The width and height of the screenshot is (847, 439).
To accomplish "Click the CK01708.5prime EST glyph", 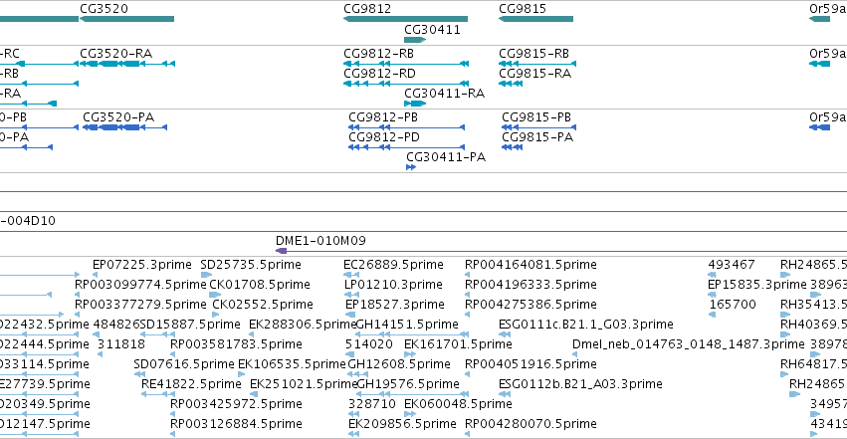I will pyautogui.click(x=215, y=295).
